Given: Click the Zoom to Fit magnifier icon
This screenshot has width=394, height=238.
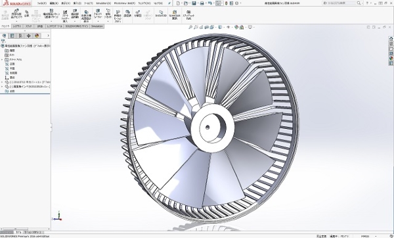Looking at the screenshot, I should pyautogui.click(x=190, y=27).
